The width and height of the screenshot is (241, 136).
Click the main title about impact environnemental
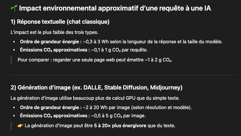(115, 8)
